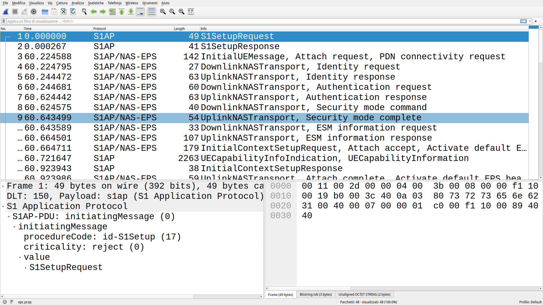Viewport: 543px width, 305px height.
Task: Open the Statistiche menu
Action: 96,3
